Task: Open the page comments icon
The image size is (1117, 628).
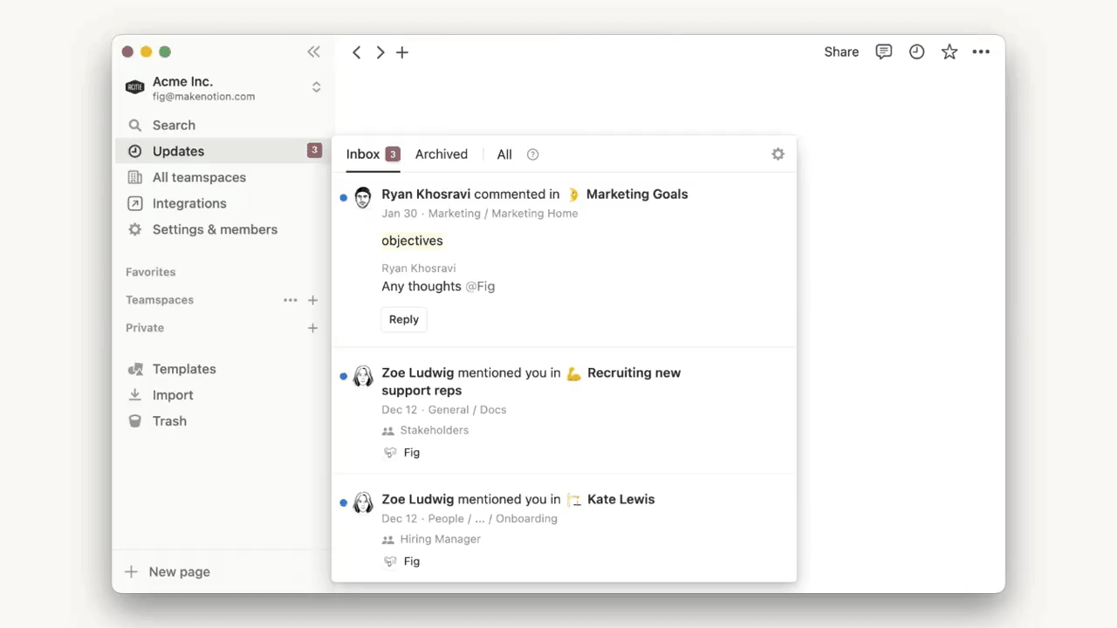Action: 884,52
